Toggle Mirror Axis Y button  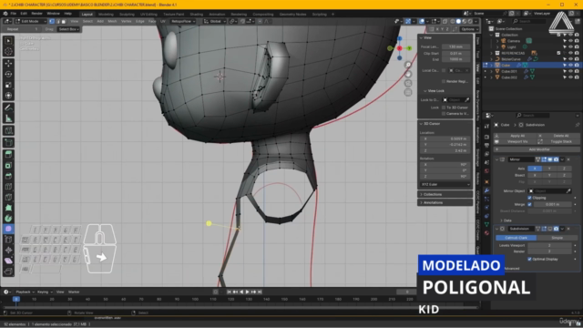549,169
